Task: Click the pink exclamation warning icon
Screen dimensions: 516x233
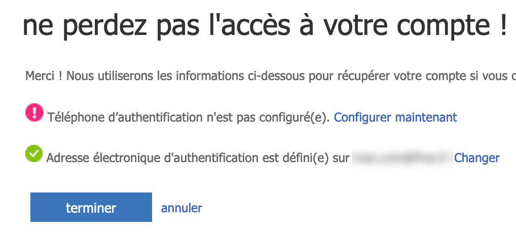Action: [34, 112]
